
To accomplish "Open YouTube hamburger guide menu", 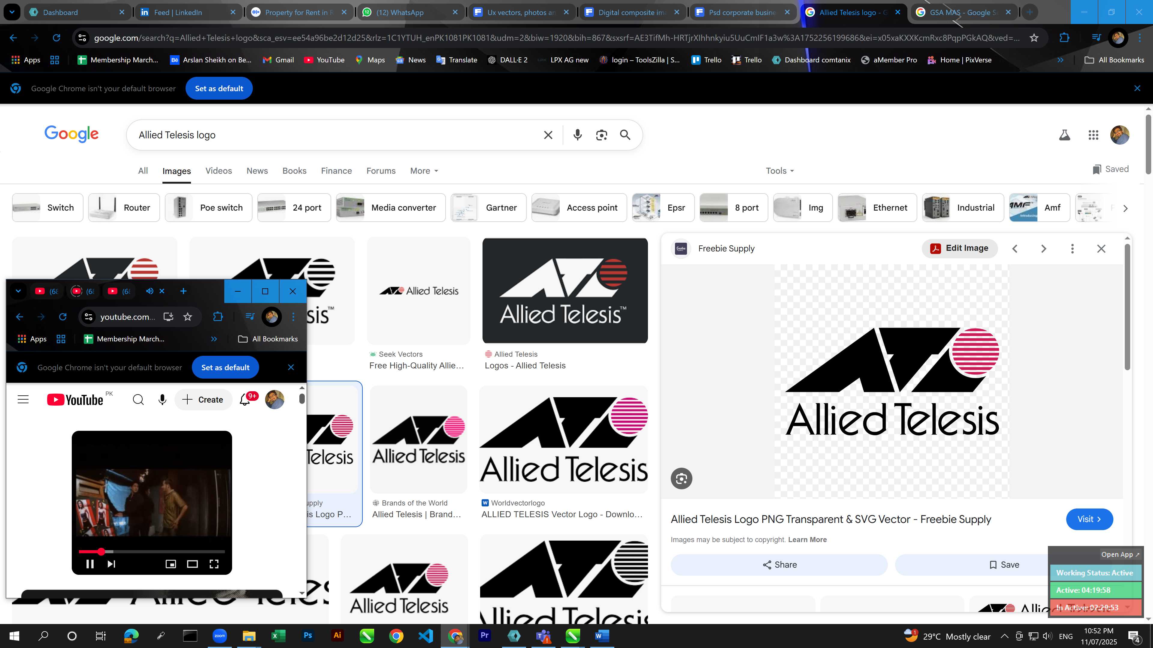I will click(23, 399).
